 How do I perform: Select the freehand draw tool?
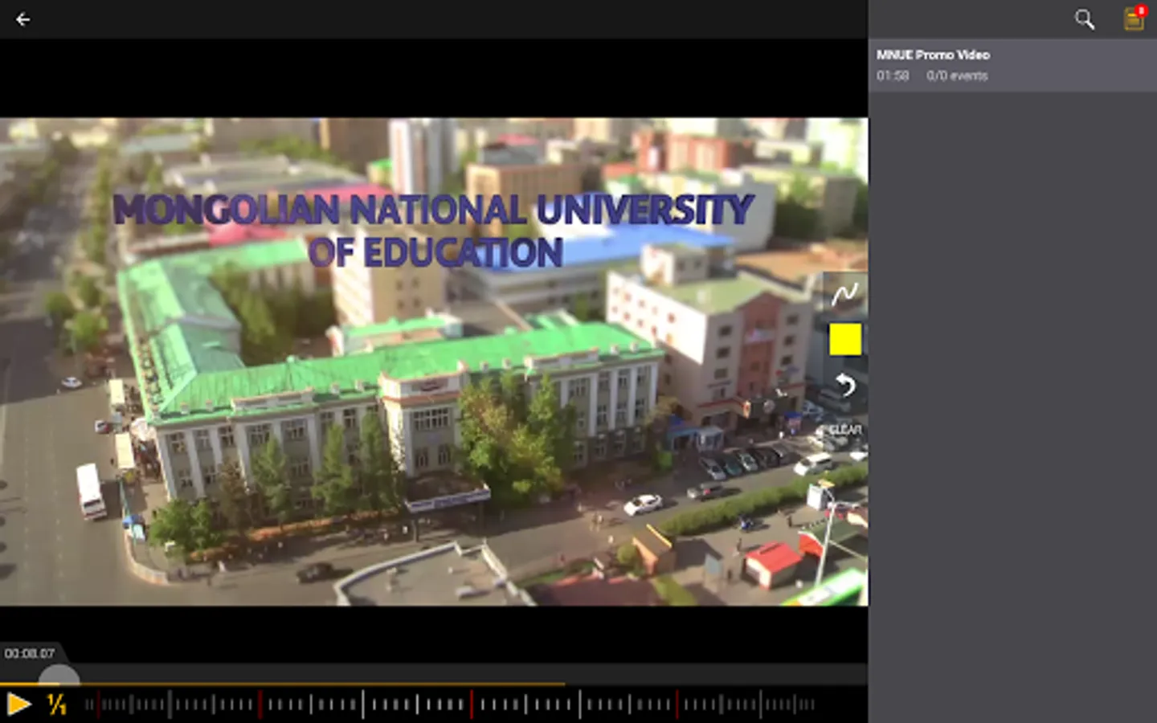[844, 294]
